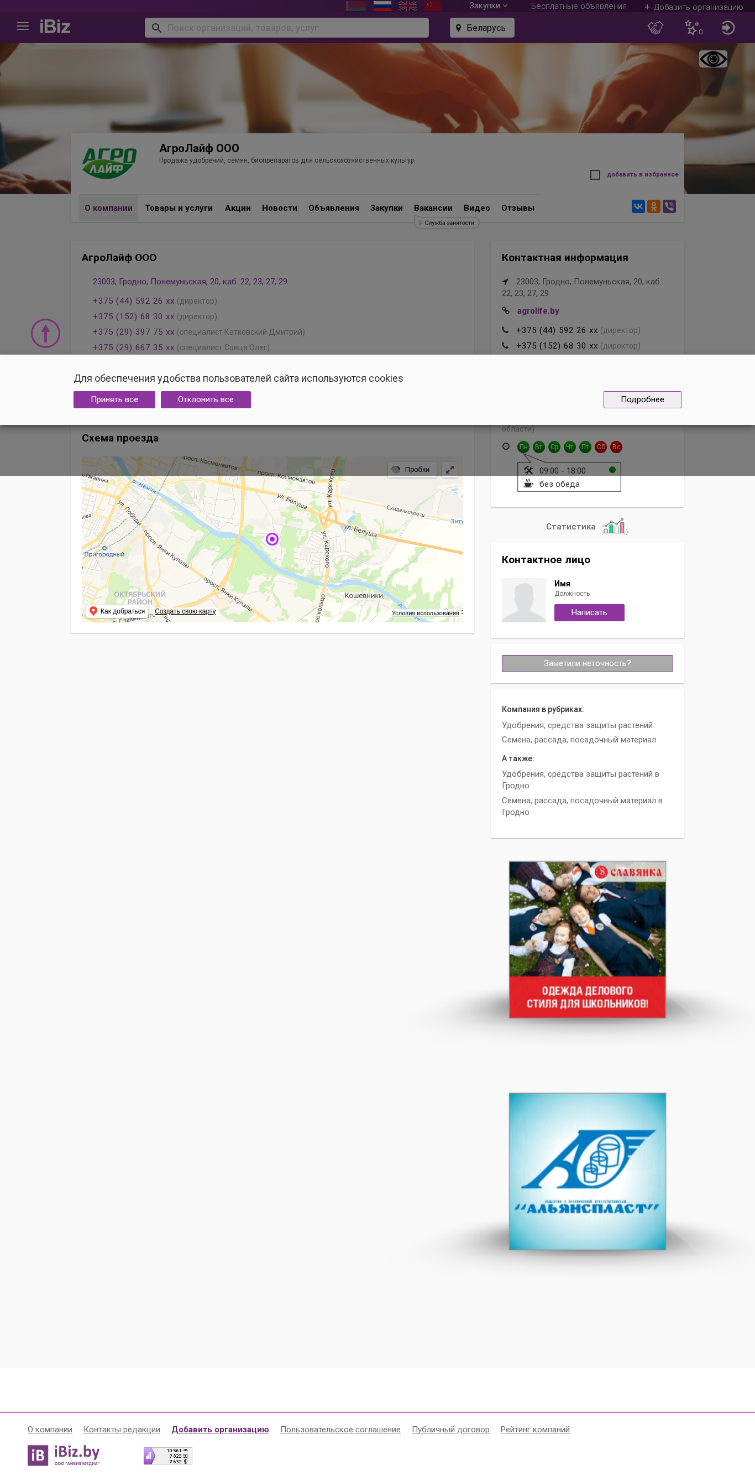Expand the map to fullscreen

coord(450,469)
